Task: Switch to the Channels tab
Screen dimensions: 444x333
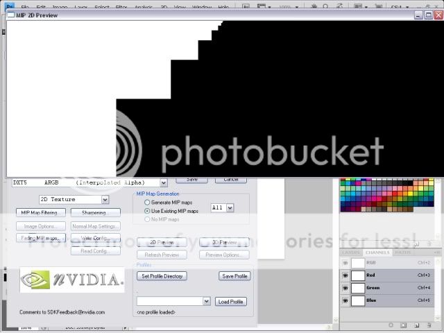Action: tap(377, 253)
